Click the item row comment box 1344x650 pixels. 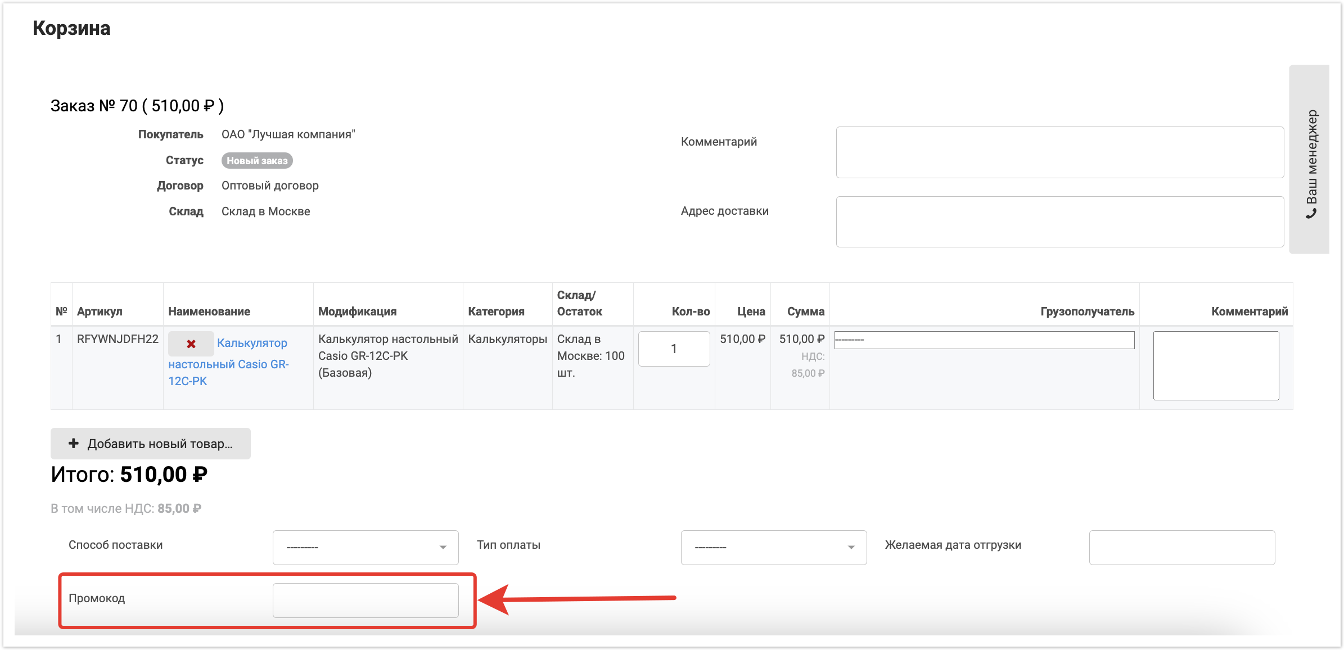(1216, 365)
